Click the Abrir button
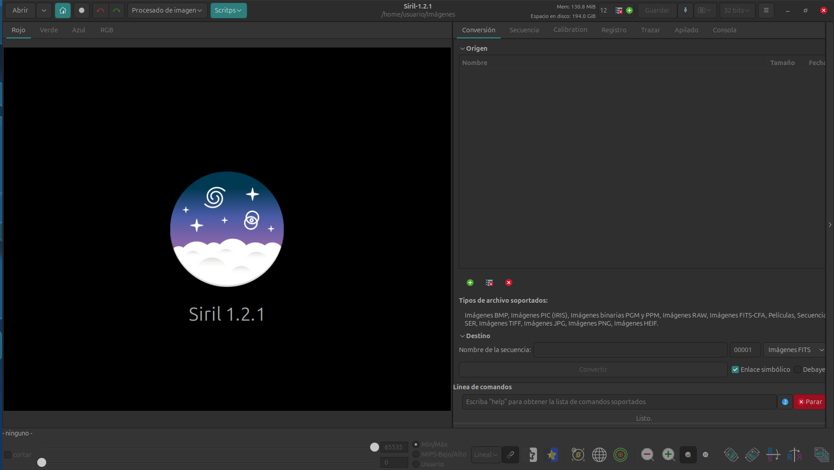Viewport: 834px width, 470px height. (x=20, y=10)
